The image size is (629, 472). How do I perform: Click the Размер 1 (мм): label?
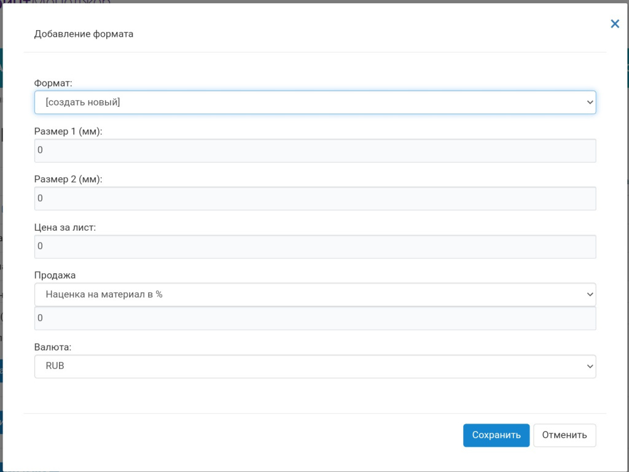pos(68,131)
